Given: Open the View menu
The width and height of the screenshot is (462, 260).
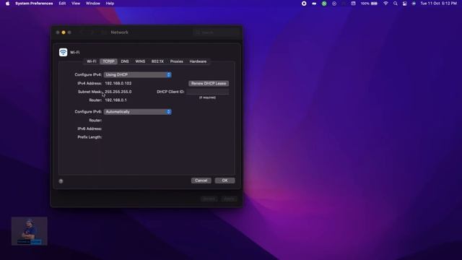Looking at the screenshot, I should pos(76,4).
